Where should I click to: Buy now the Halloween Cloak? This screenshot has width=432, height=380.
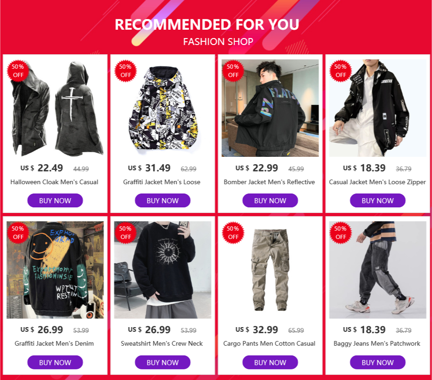(x=55, y=200)
